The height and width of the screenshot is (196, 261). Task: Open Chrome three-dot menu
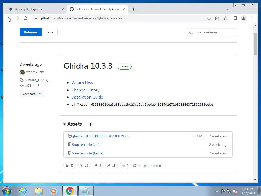252,18
